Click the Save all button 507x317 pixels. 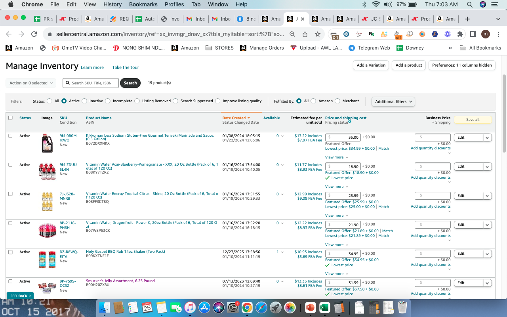pos(473,120)
